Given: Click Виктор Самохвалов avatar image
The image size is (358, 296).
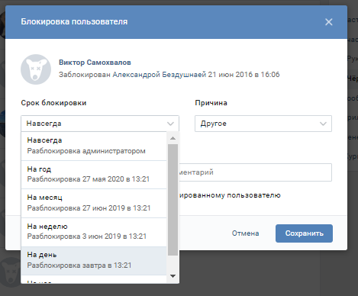Looking at the screenshot, I should [x=36, y=69].
